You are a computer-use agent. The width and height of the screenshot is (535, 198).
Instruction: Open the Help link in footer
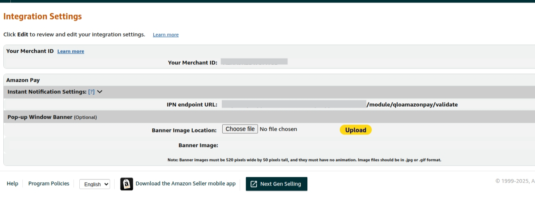12,183
